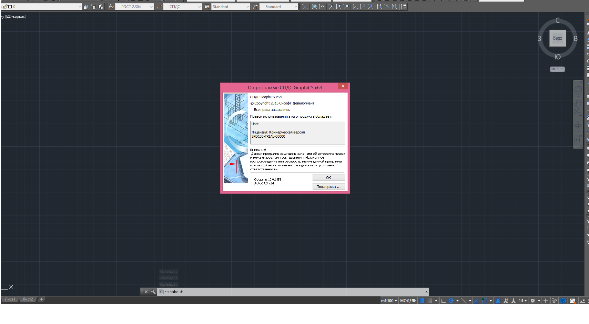Click the 2D-каркас viewport visual style label

coord(16,16)
